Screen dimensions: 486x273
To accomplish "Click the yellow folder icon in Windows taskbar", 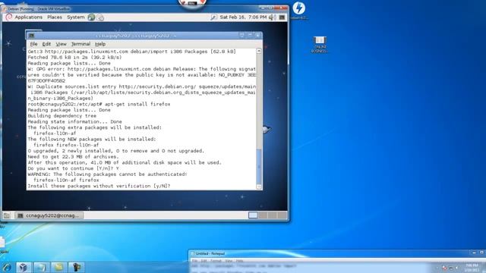I will point(58,267).
